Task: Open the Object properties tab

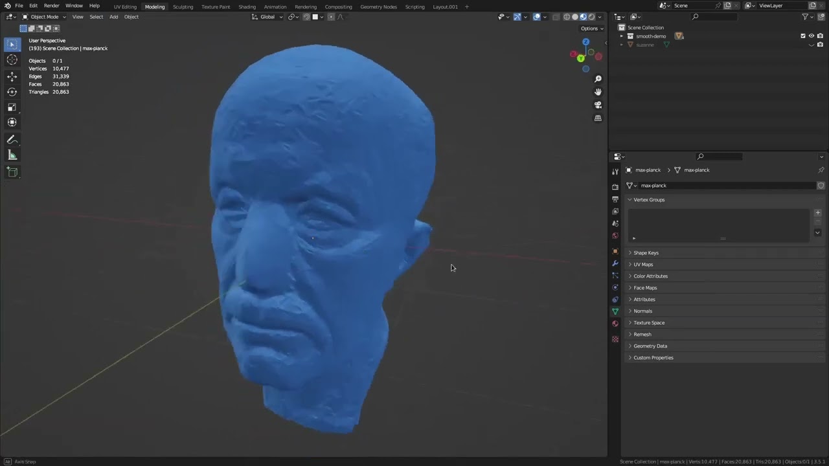Action: 615,251
